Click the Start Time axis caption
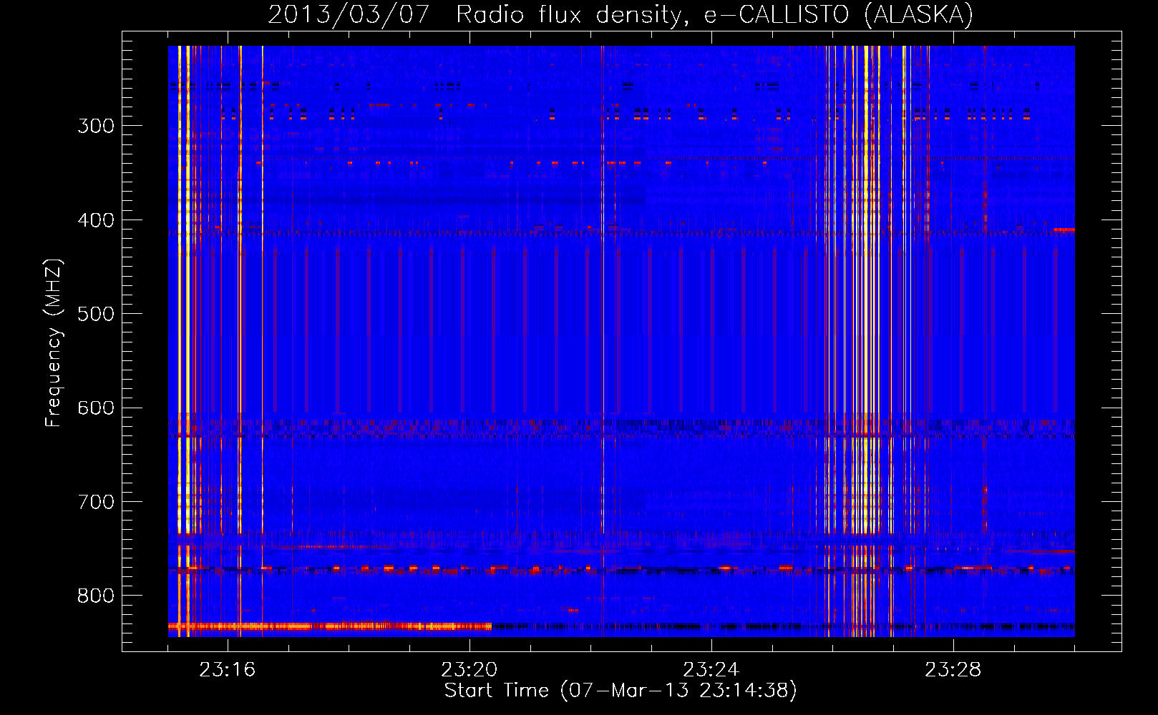The height and width of the screenshot is (715, 1158). click(x=621, y=691)
